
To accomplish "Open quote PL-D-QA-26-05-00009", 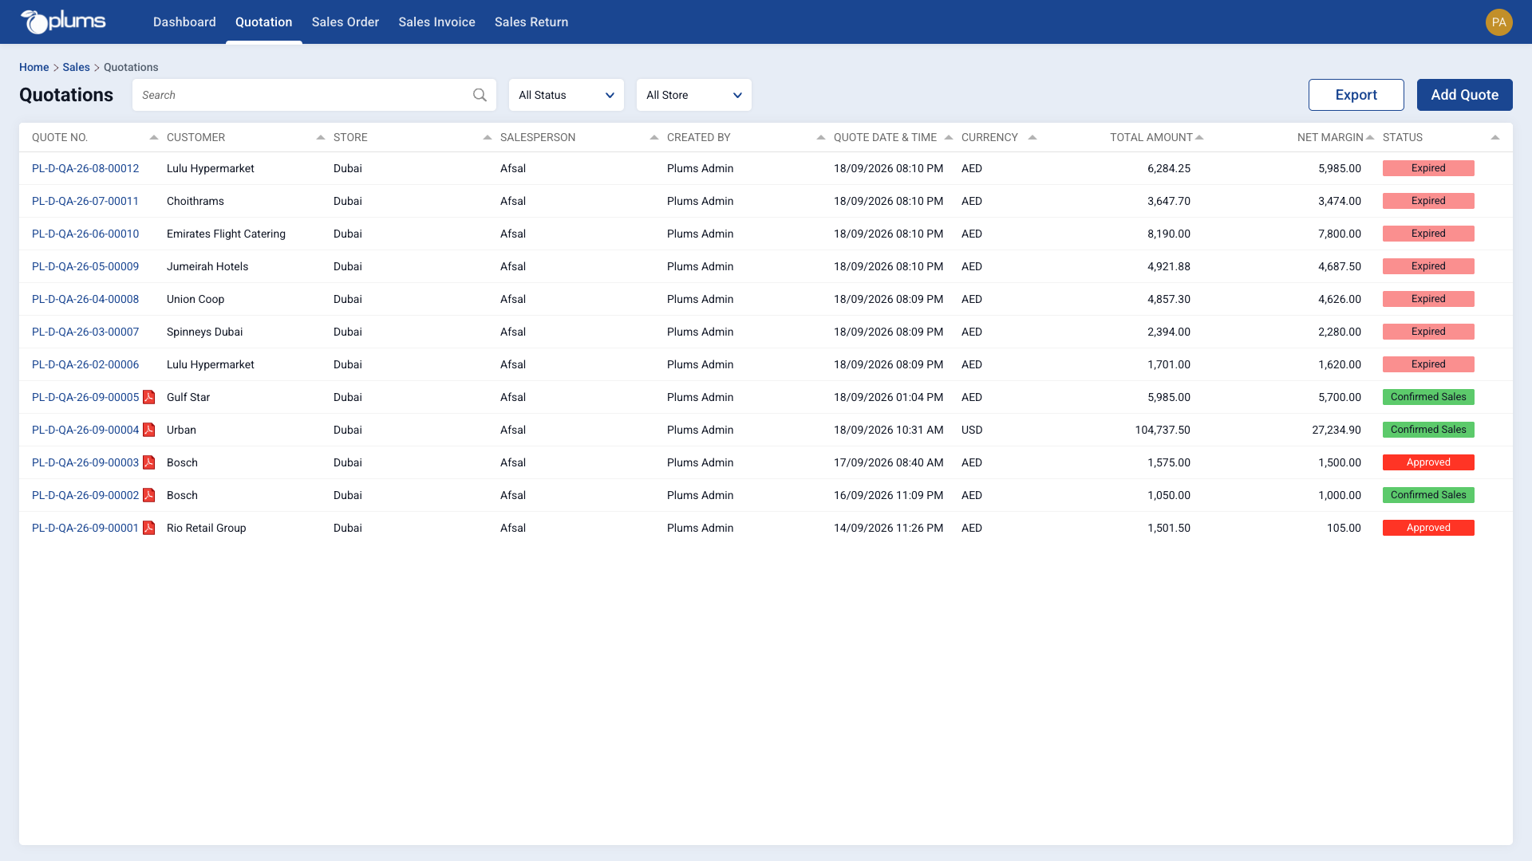I will (85, 266).
